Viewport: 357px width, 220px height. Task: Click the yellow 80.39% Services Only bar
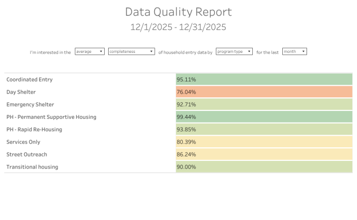(x=264, y=142)
